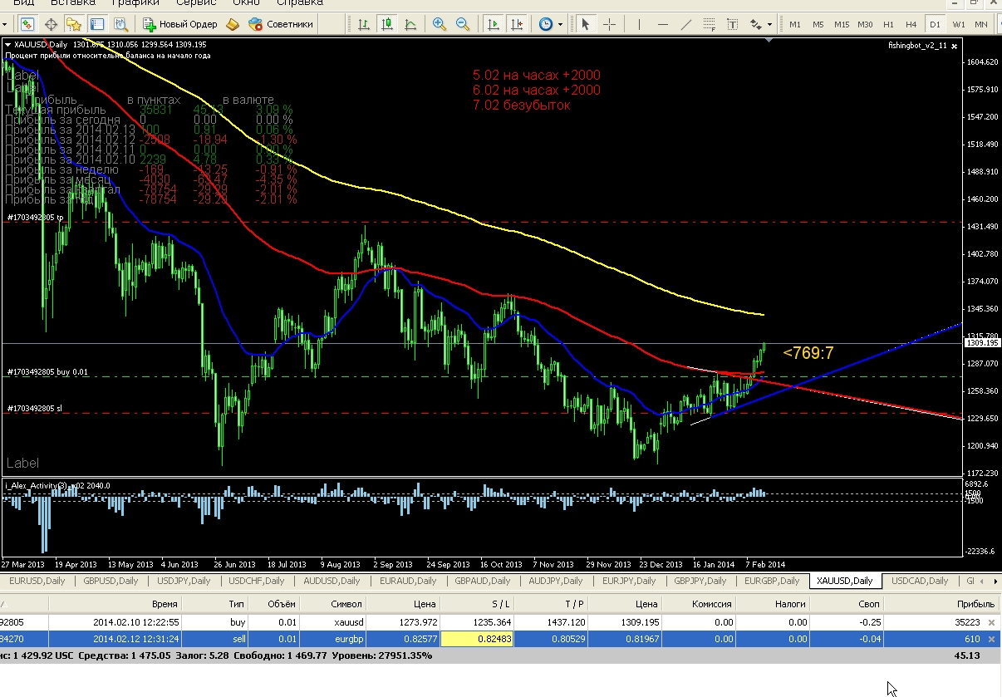Switch to USDCHF,Daily chart tab
This screenshot has height=697, width=1002.
(256, 581)
